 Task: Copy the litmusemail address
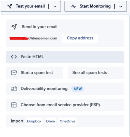point(80,38)
